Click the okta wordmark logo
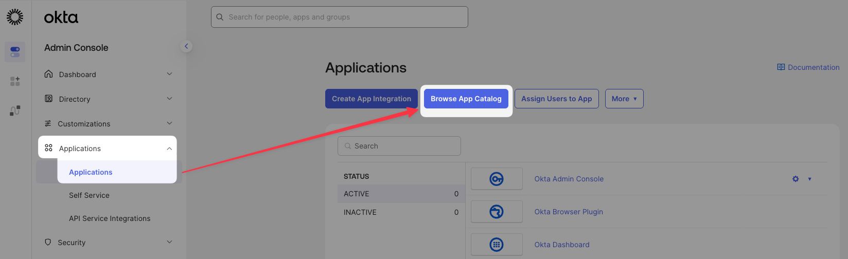The width and height of the screenshot is (848, 259). 61,17
